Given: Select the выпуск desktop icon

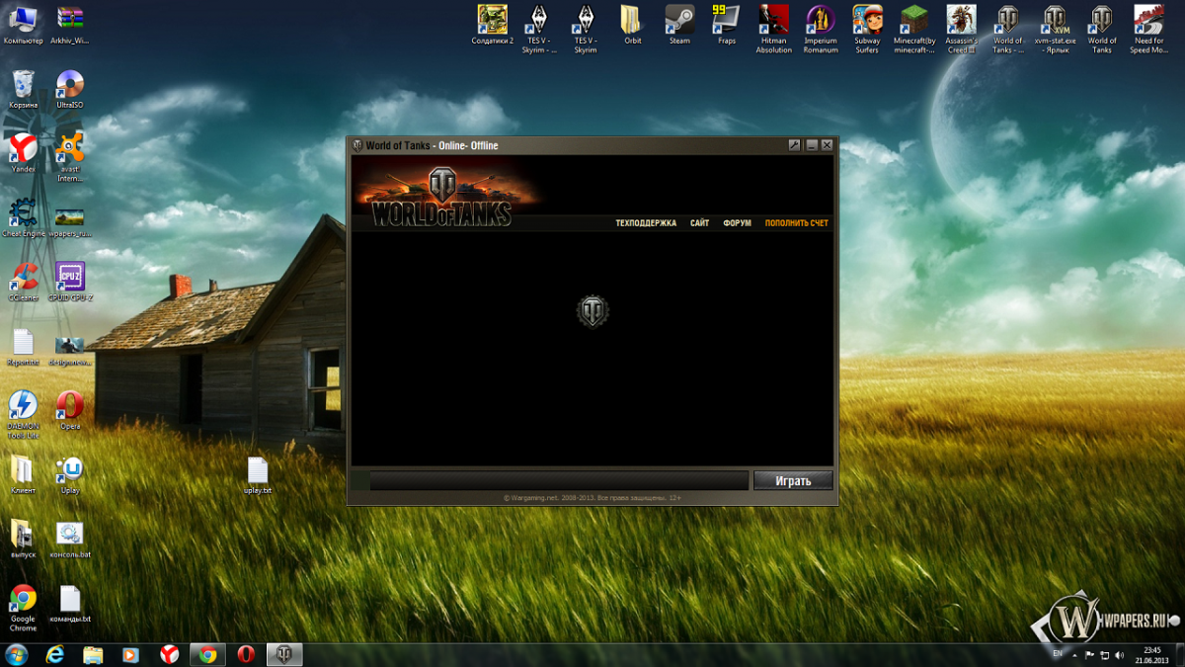Looking at the screenshot, I should click(x=23, y=539).
